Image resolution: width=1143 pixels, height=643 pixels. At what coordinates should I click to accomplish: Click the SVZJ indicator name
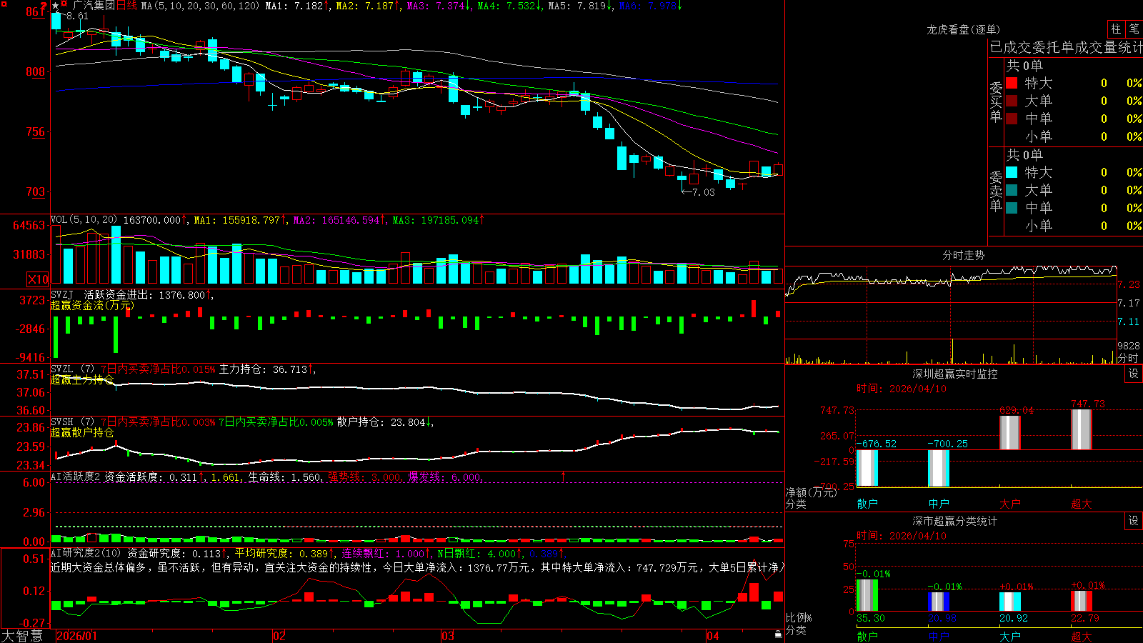coord(62,294)
